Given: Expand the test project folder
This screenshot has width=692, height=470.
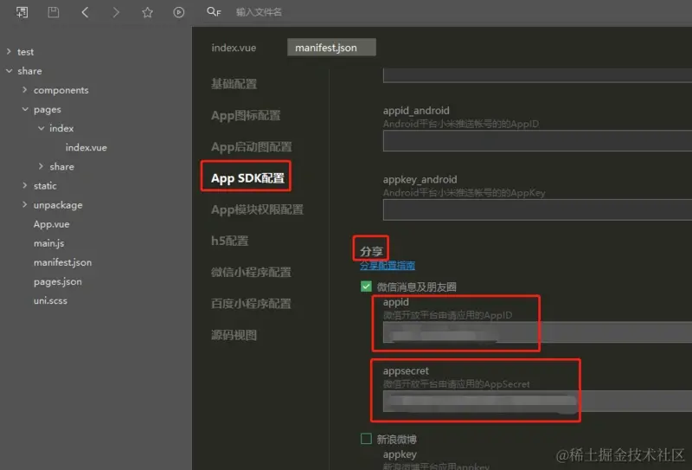Looking at the screenshot, I should (9, 52).
